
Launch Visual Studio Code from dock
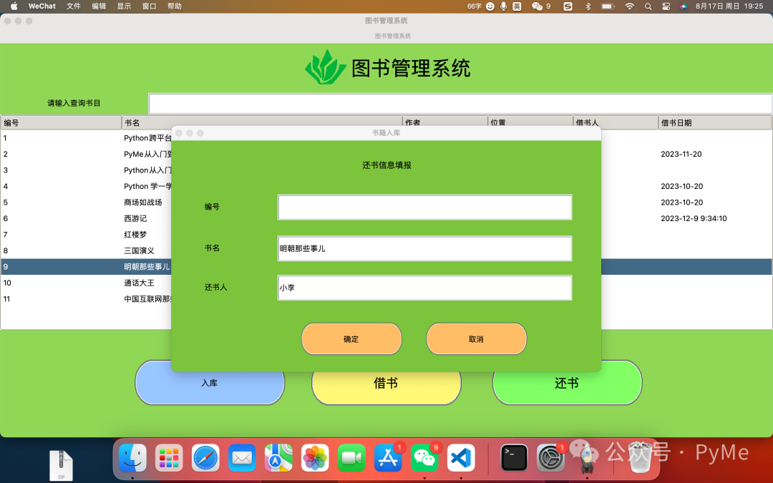click(461, 458)
